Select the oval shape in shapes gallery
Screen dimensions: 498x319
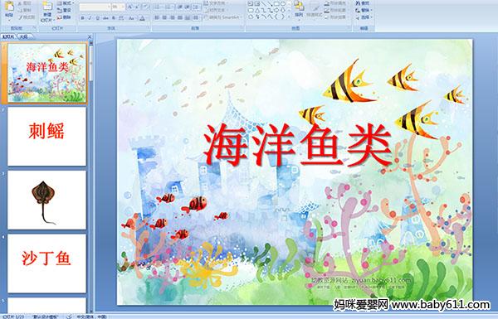283,4
